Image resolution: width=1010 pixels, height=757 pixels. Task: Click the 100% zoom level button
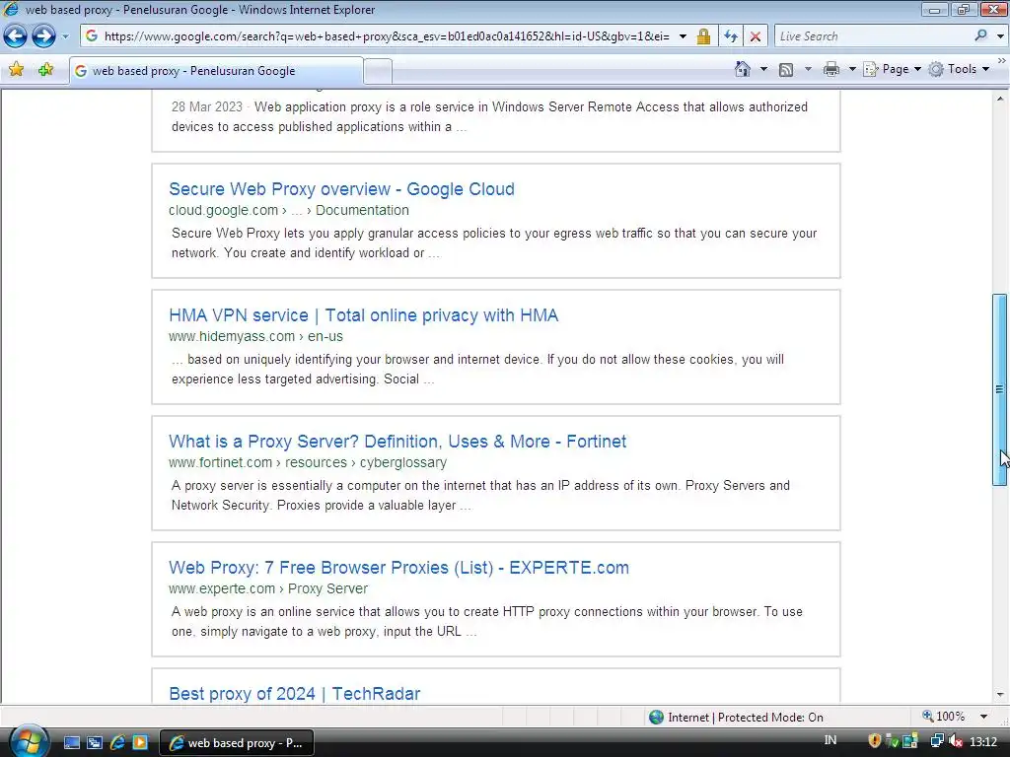pyautogui.click(x=944, y=717)
